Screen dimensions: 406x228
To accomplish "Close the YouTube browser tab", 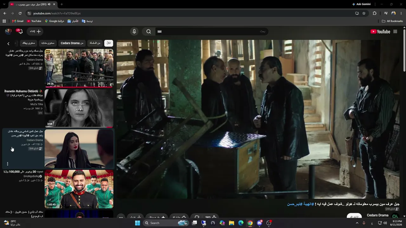I will pos(54,4).
